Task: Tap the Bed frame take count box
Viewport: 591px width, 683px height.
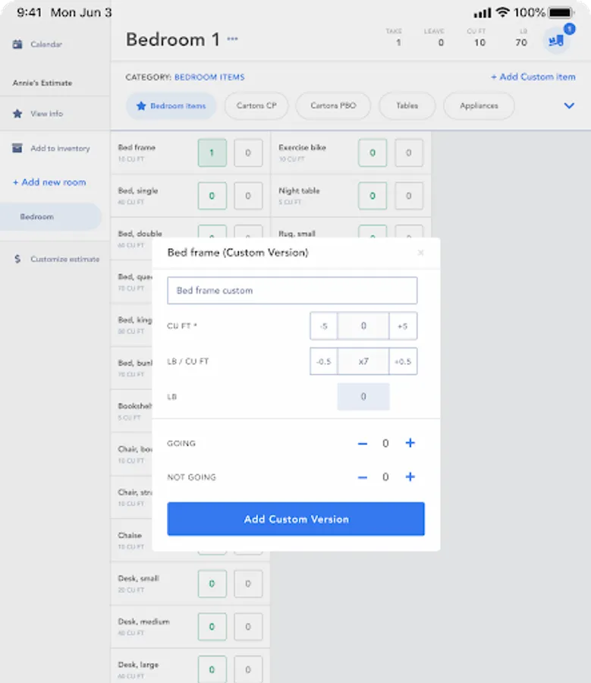Action: (212, 153)
